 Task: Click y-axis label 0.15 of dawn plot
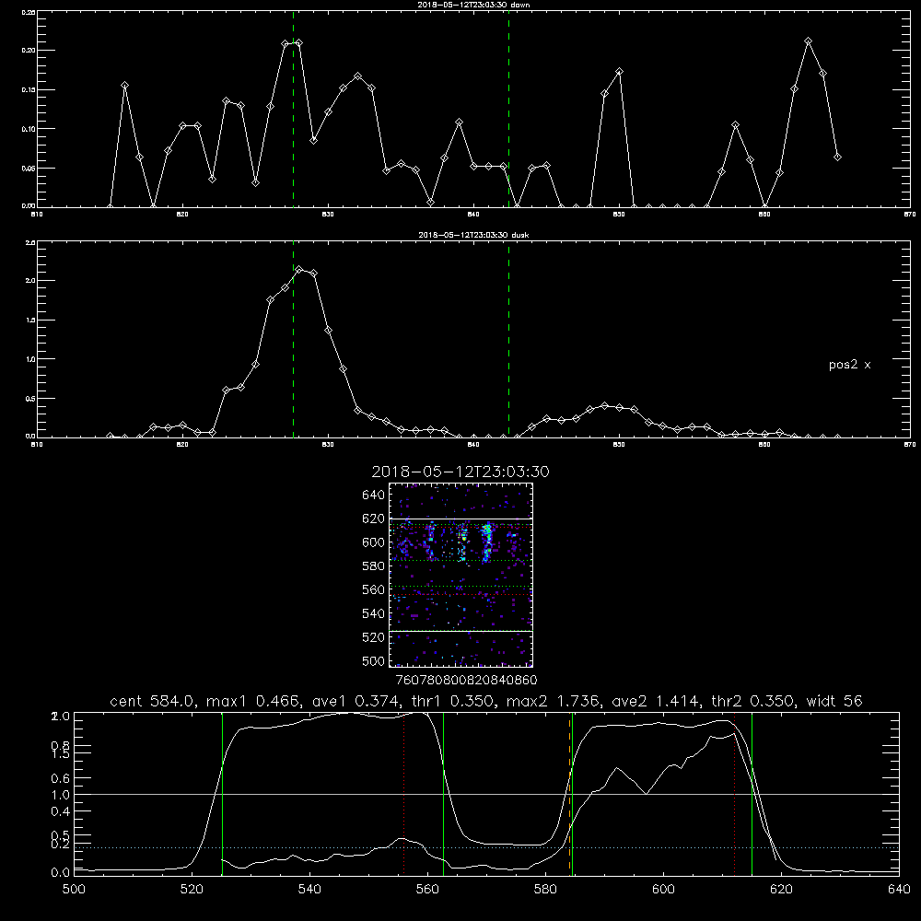coord(29,90)
